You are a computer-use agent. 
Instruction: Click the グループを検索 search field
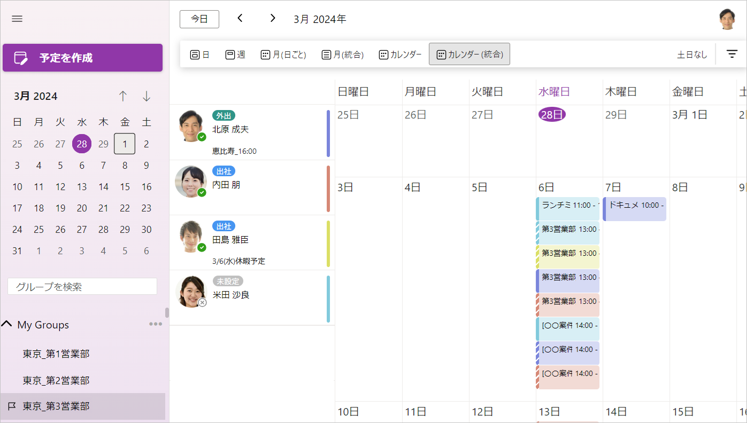[82, 286]
